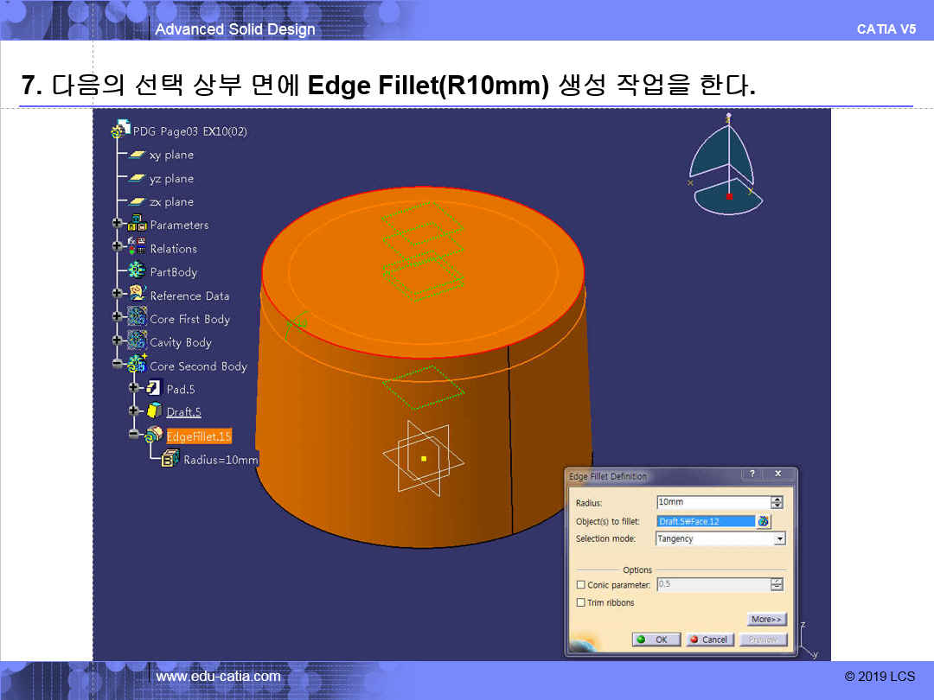The image size is (934, 700).
Task: Click the xy plane icon in tree
Action: pyautogui.click(x=137, y=156)
